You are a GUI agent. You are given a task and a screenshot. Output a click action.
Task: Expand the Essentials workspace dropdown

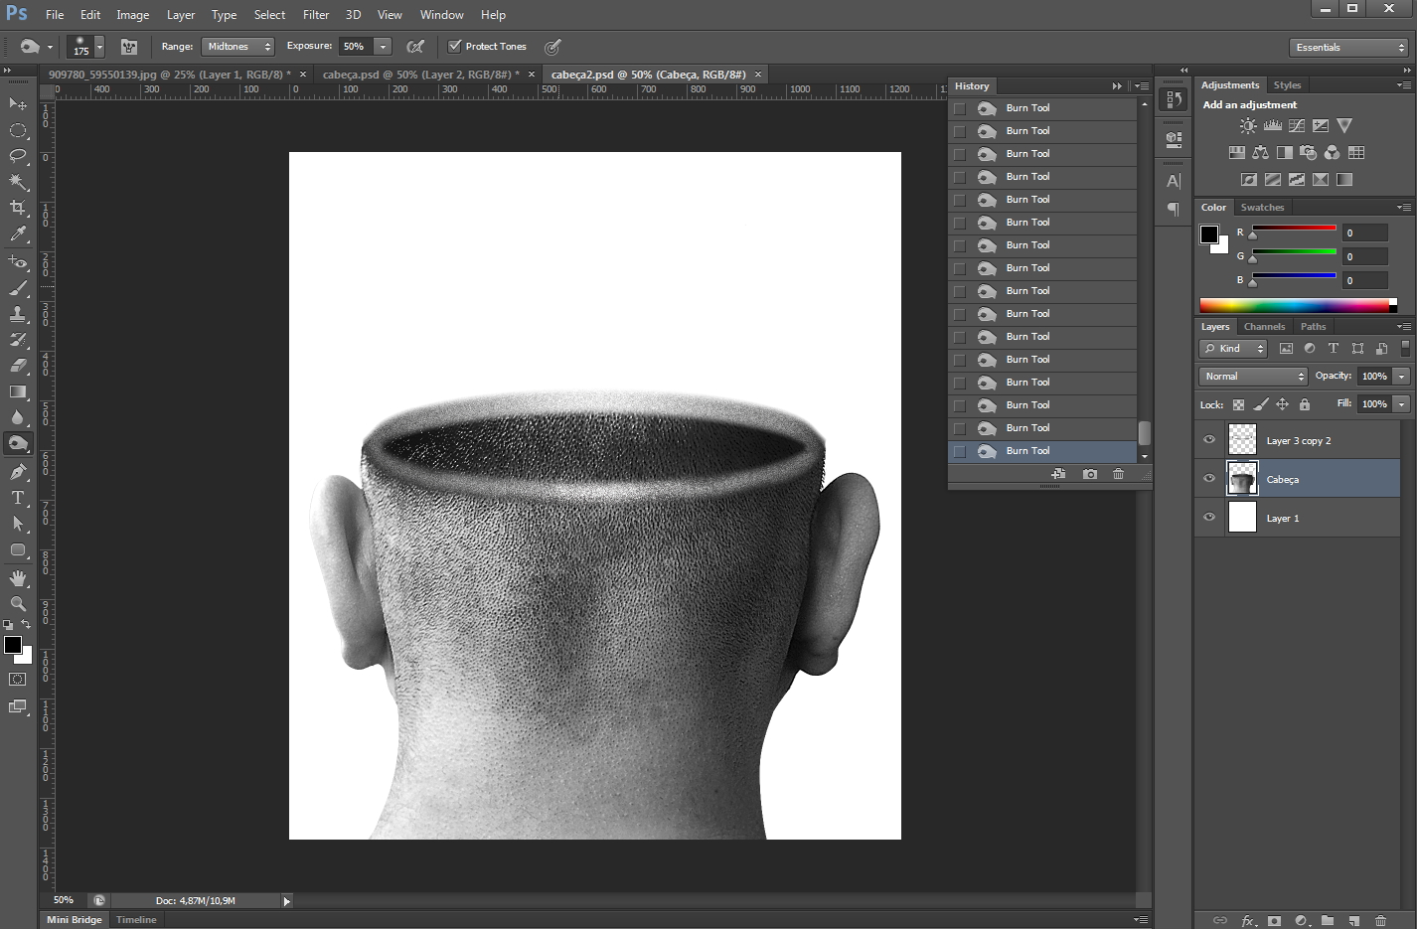pos(1349,48)
